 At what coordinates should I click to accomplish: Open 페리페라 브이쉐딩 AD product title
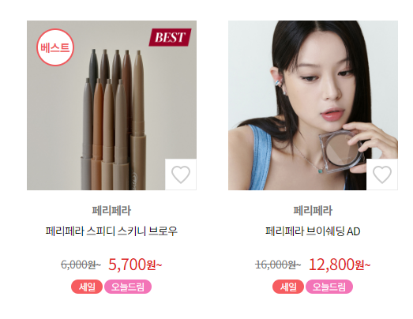[x=313, y=231]
